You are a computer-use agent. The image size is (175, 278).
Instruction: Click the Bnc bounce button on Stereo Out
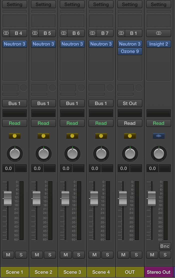coord(165,246)
